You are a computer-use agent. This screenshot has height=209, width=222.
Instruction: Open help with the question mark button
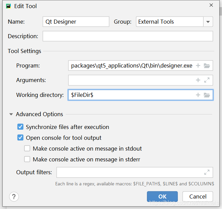(14, 197)
